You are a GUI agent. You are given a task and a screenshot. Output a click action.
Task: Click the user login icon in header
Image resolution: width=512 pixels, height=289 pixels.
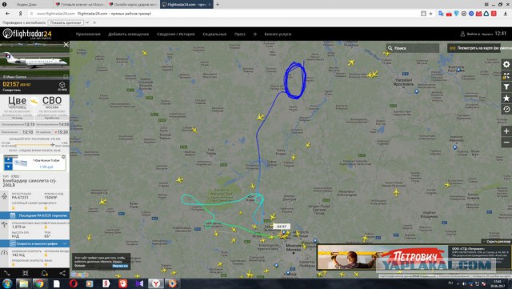pos(462,34)
